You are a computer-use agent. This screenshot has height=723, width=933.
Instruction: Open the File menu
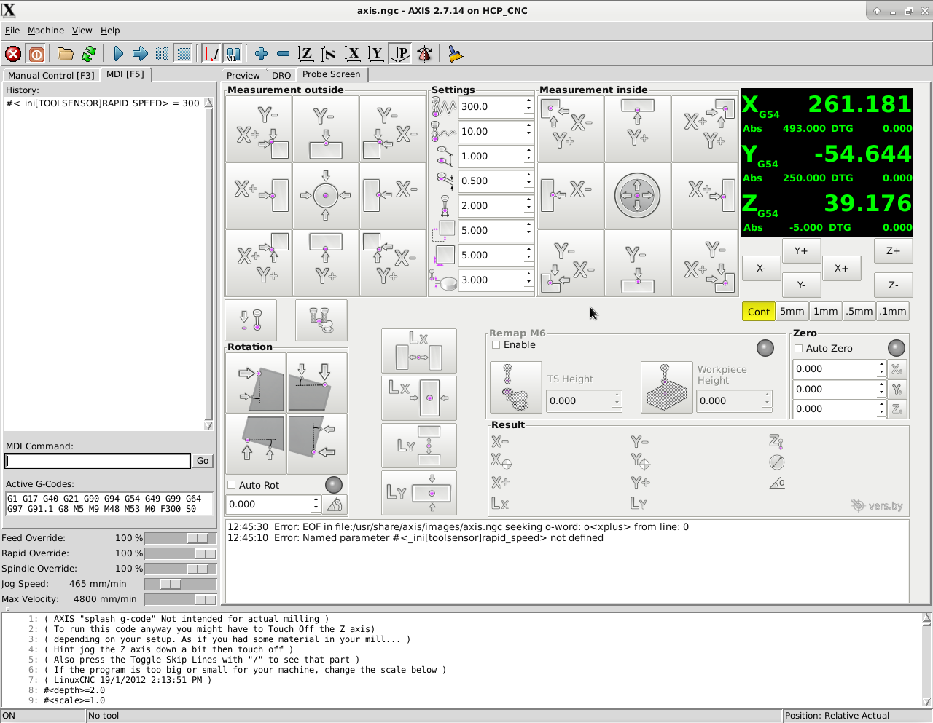pos(12,31)
